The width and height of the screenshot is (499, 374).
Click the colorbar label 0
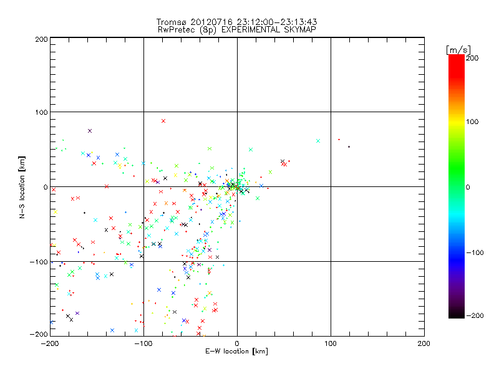468,188
